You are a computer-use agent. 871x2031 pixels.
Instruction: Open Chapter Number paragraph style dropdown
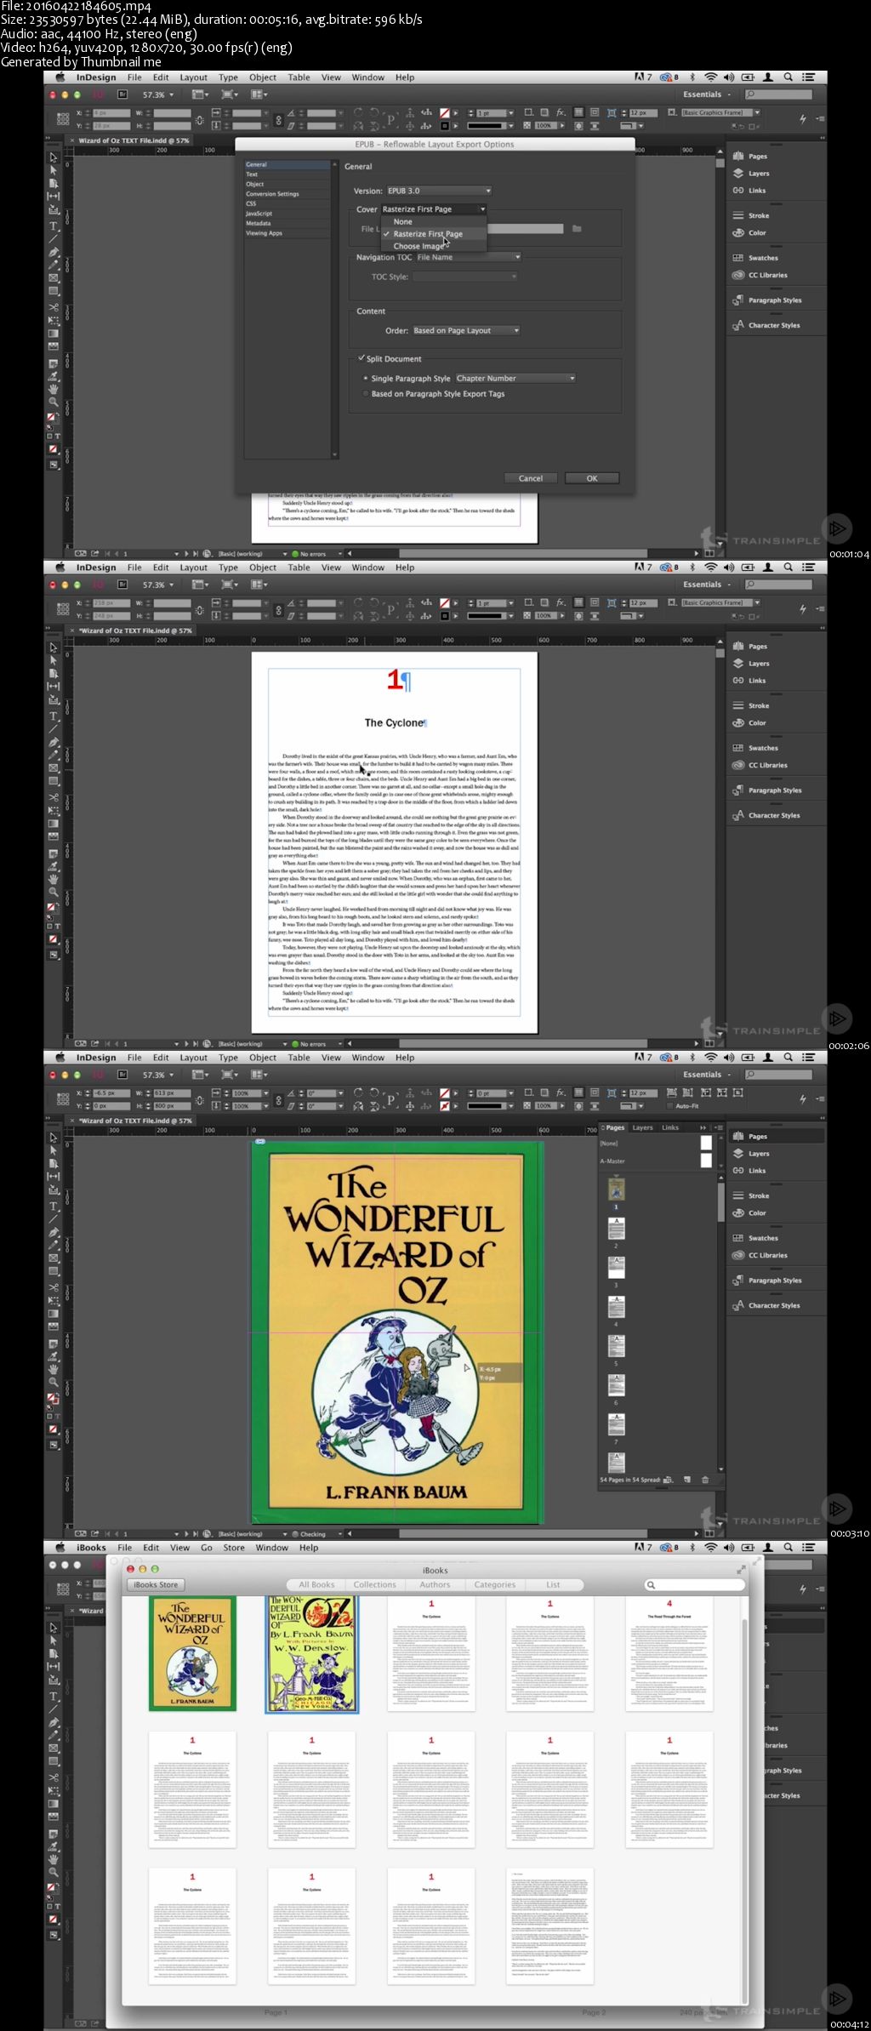(515, 379)
